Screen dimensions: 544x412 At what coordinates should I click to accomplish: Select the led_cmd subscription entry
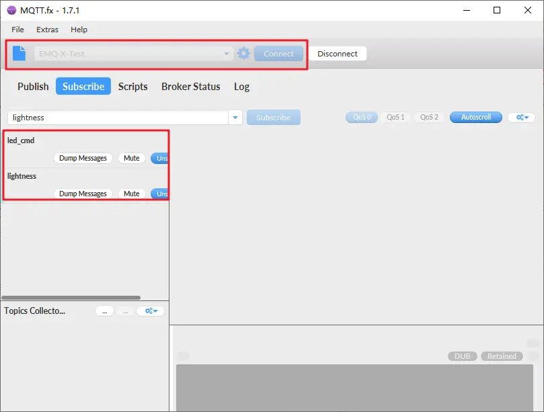tap(86, 149)
